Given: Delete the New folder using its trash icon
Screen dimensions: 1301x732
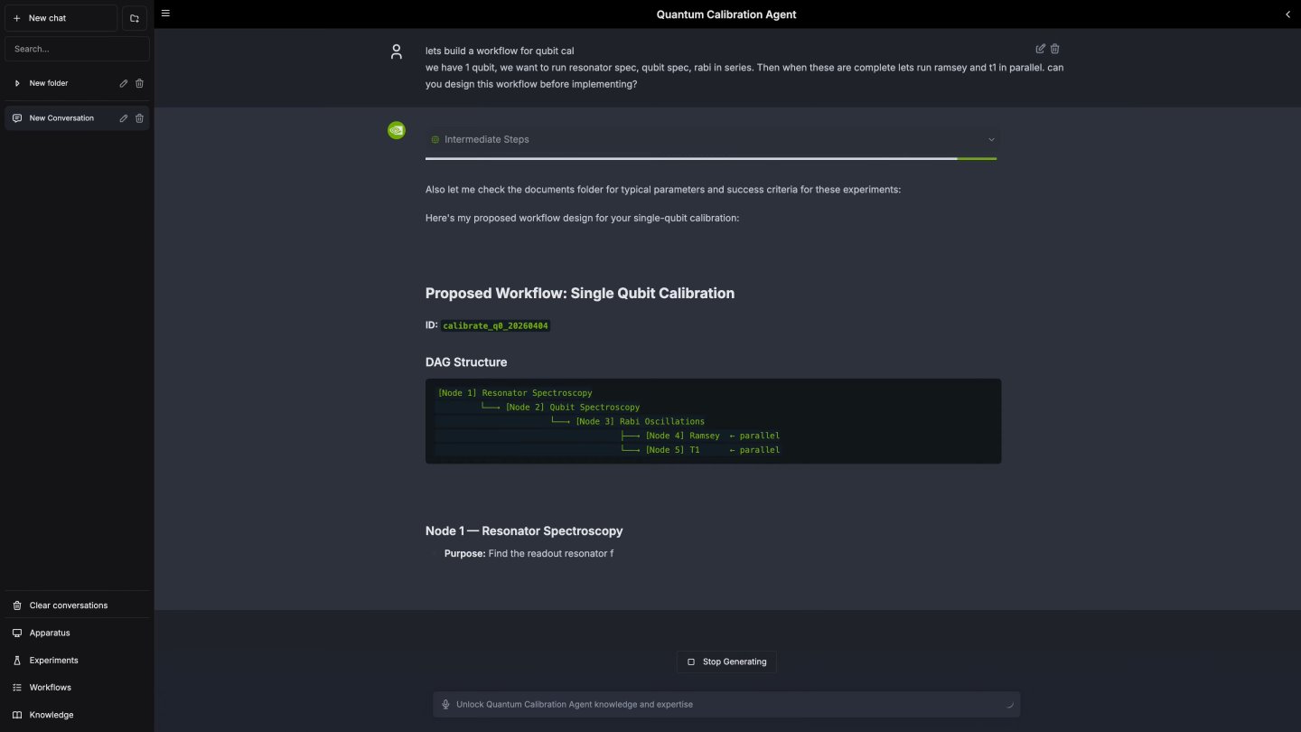Looking at the screenshot, I should click(139, 82).
